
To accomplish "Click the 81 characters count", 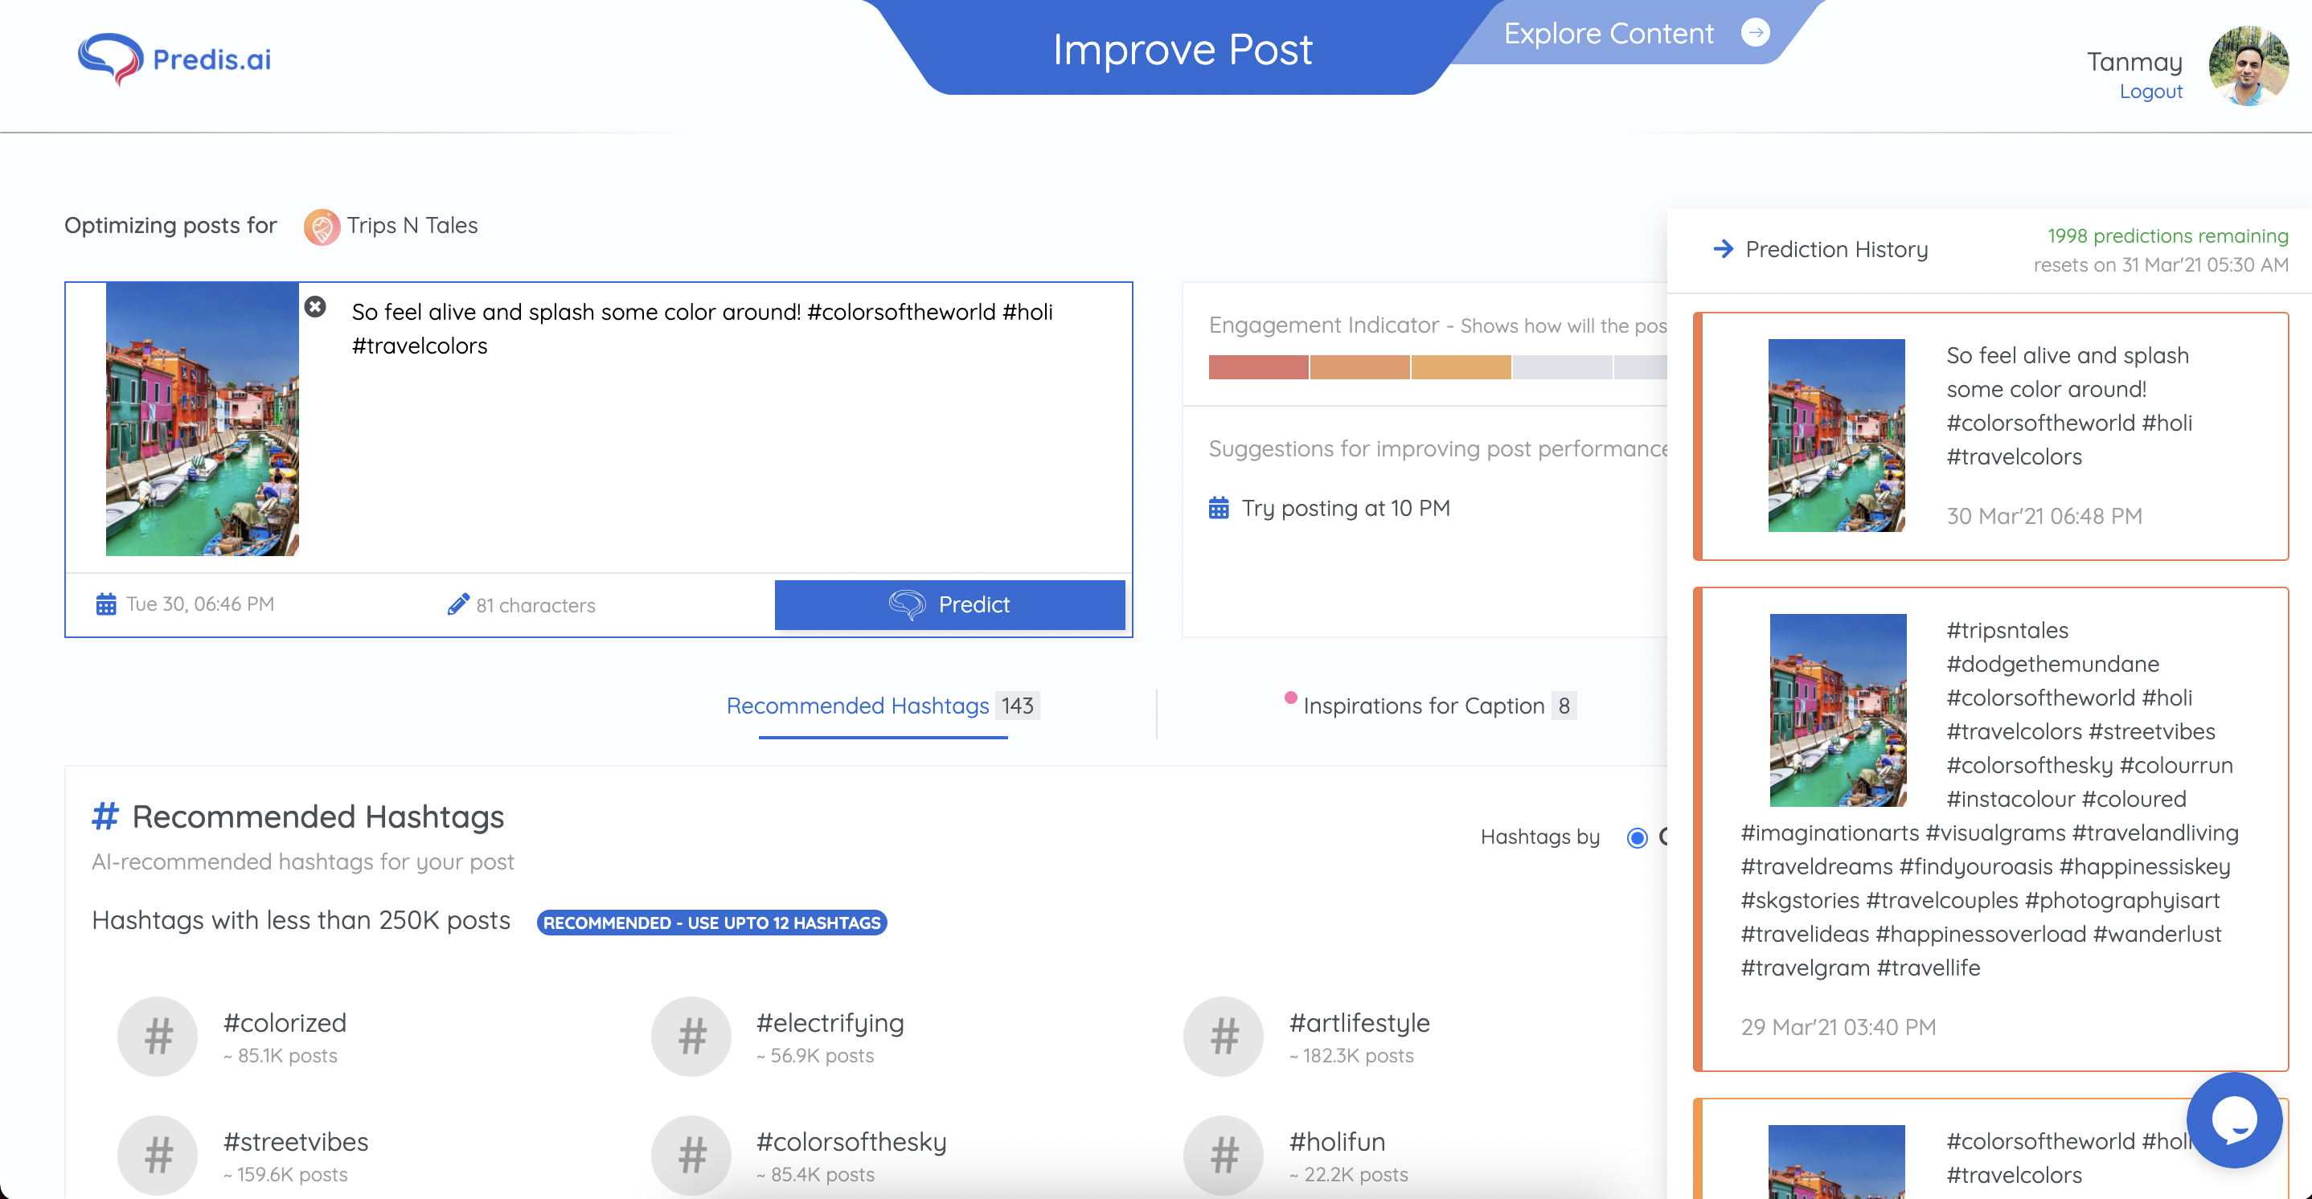I will point(536,606).
